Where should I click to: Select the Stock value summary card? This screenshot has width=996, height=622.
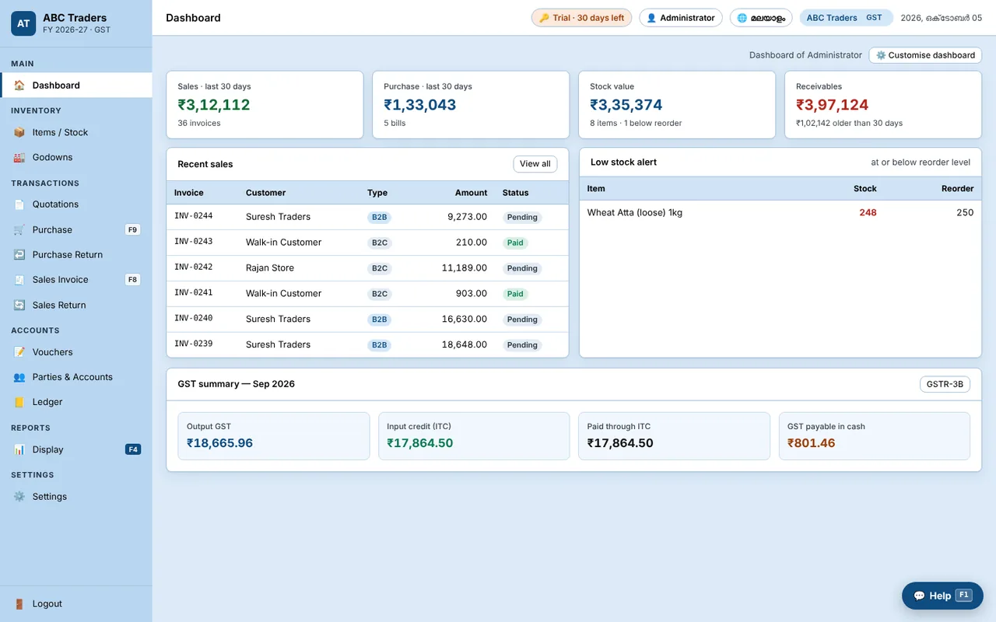(677, 105)
